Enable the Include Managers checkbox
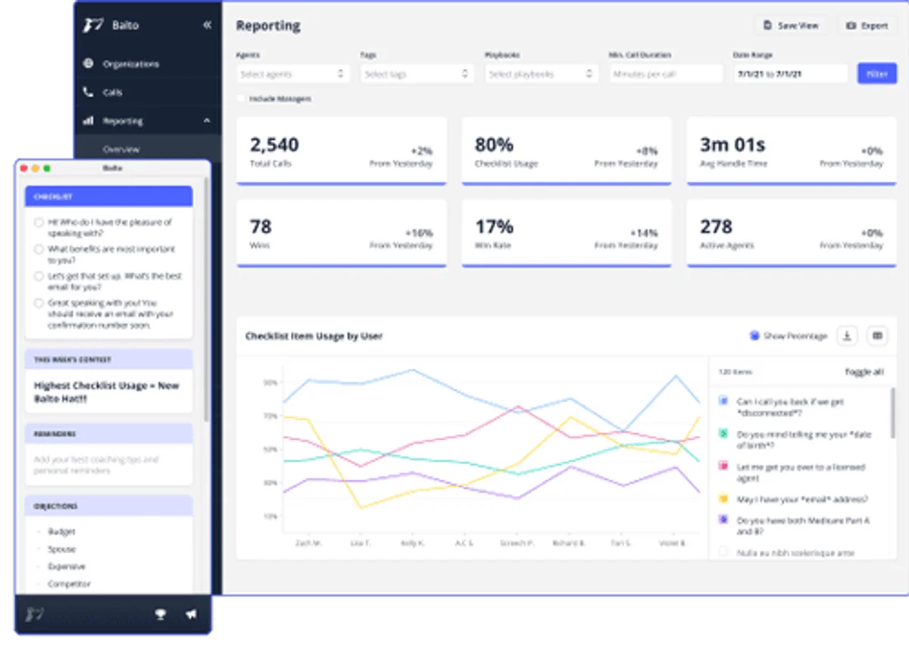The height and width of the screenshot is (667, 909). point(241,98)
